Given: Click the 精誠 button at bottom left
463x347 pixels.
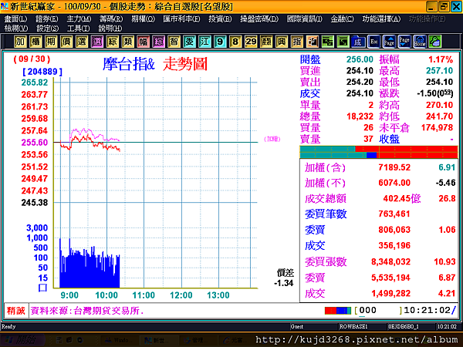Looking at the screenshot, I should (x=16, y=311).
